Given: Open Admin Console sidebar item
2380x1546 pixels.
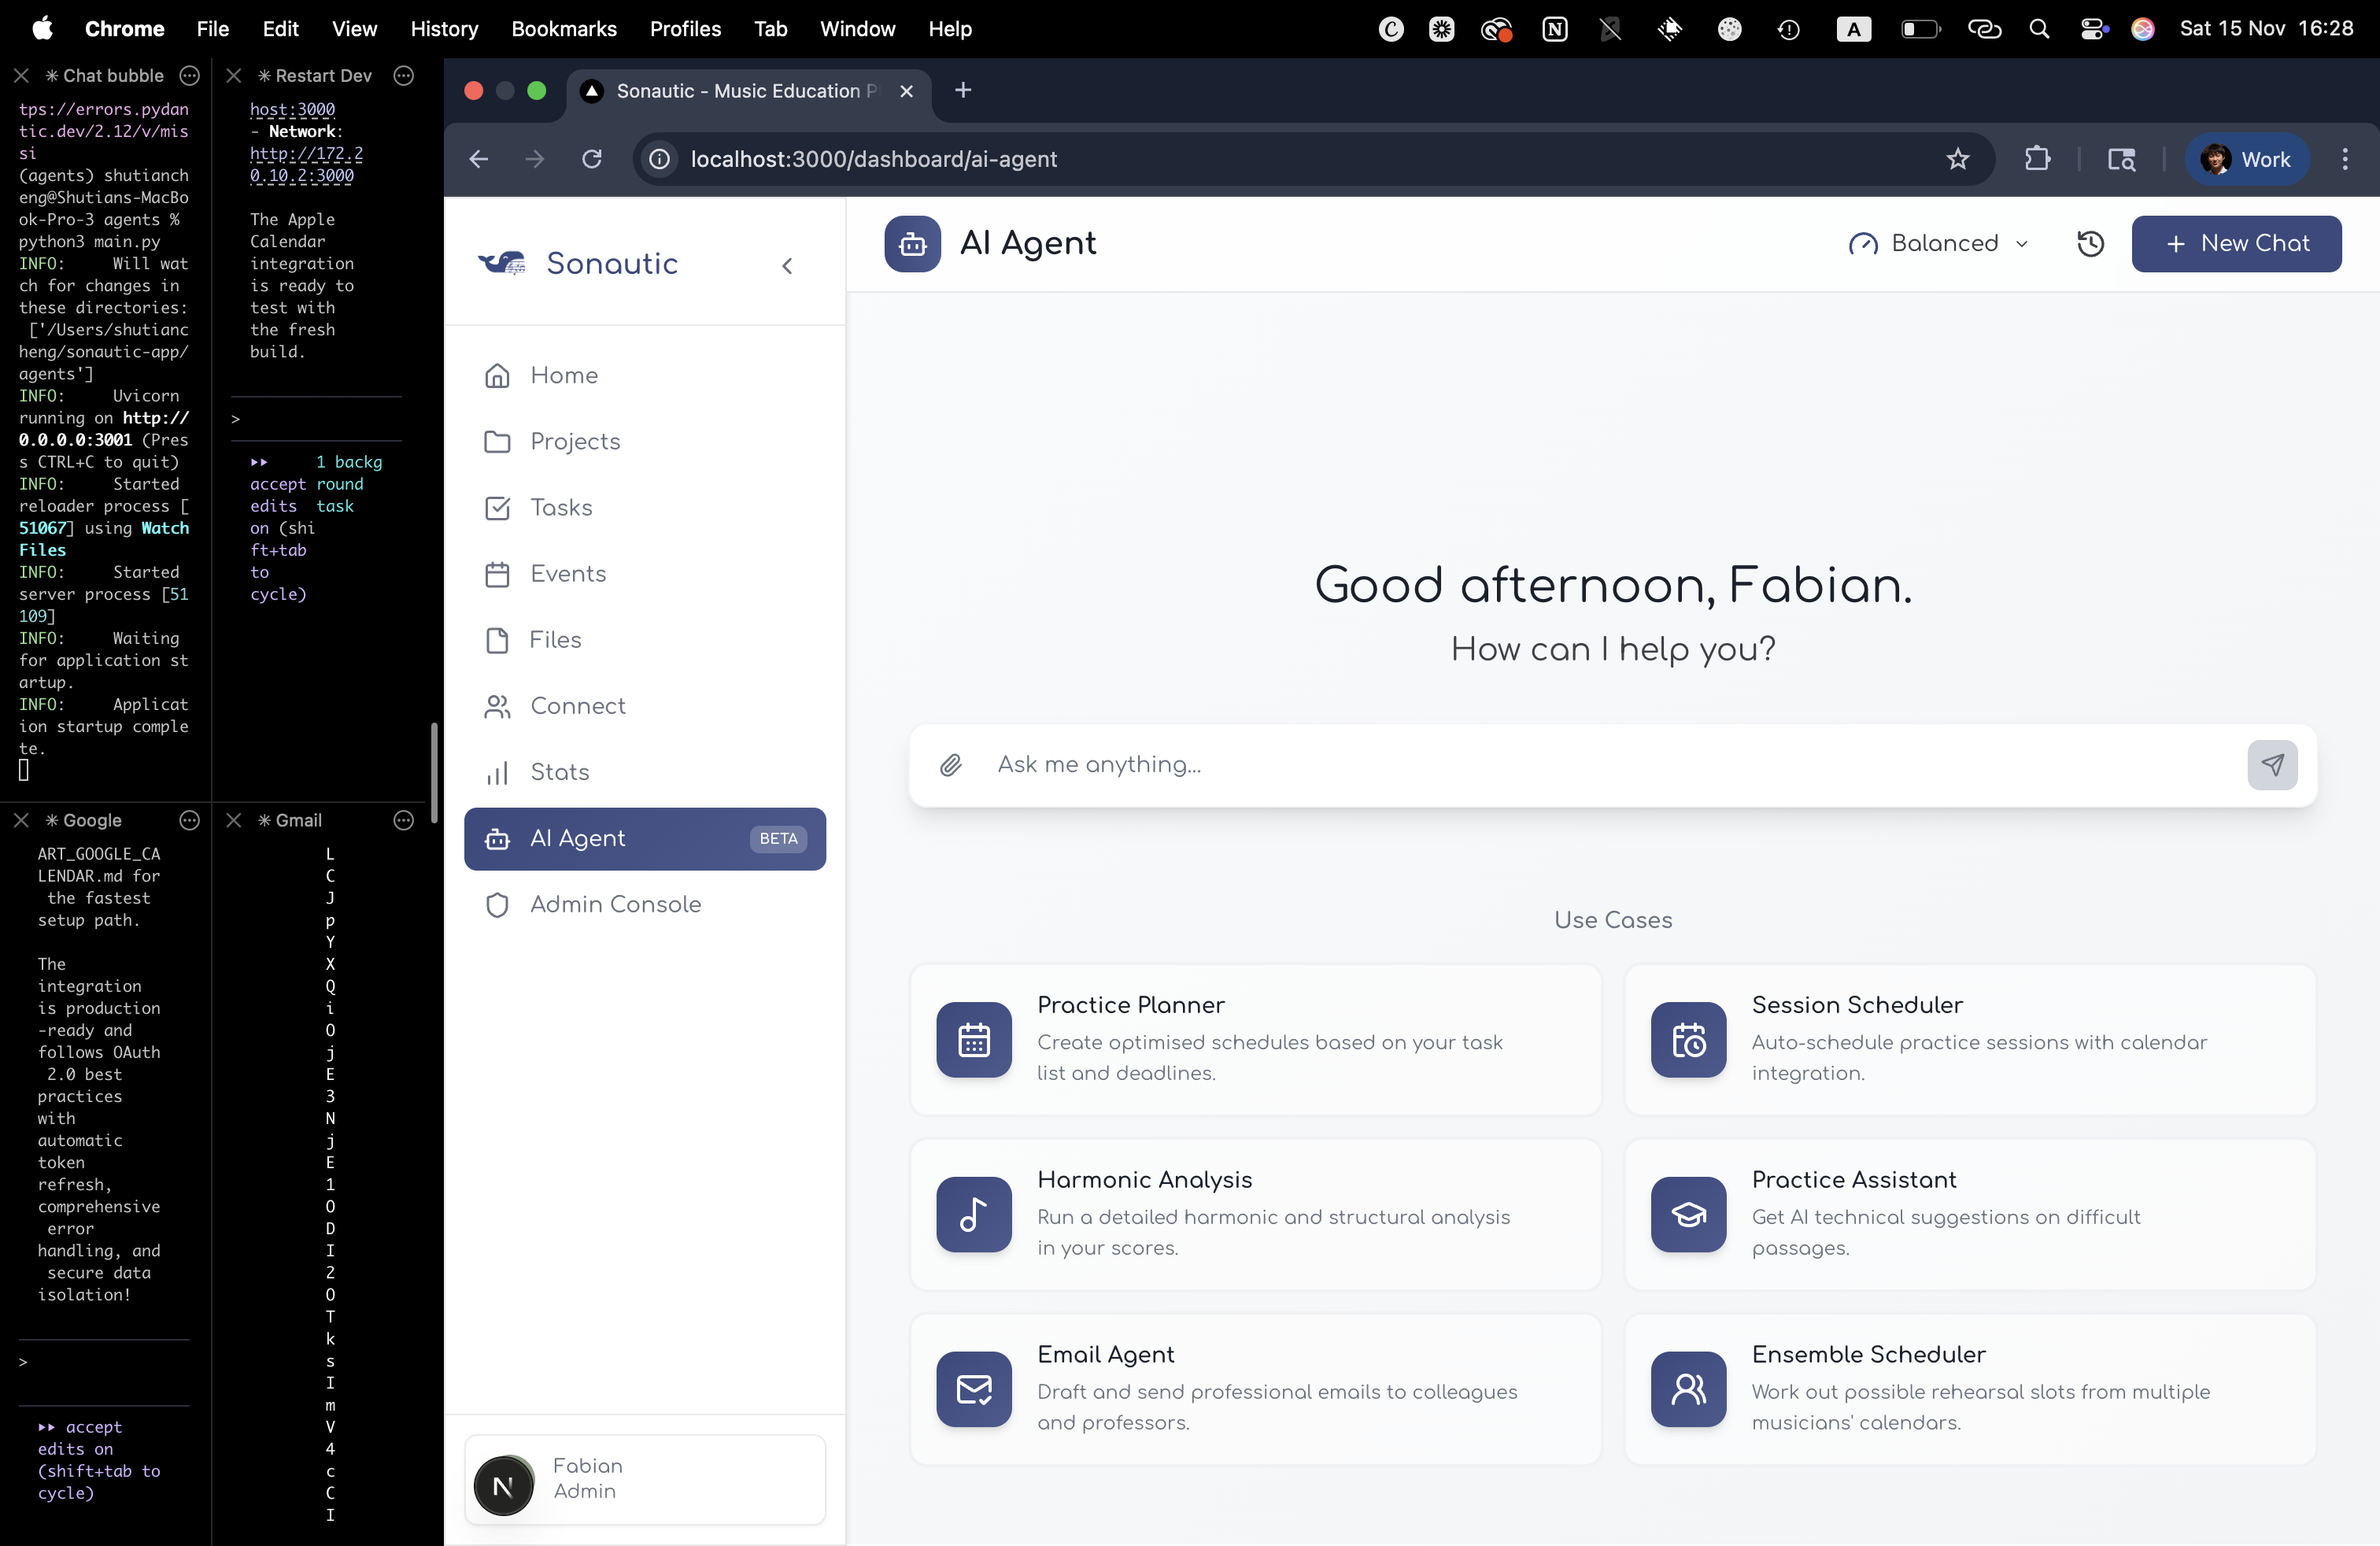Looking at the screenshot, I should pos(615,905).
